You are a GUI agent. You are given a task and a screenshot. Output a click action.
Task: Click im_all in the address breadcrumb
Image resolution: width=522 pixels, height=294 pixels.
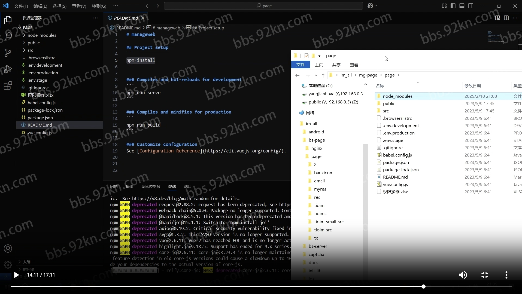pos(346,75)
